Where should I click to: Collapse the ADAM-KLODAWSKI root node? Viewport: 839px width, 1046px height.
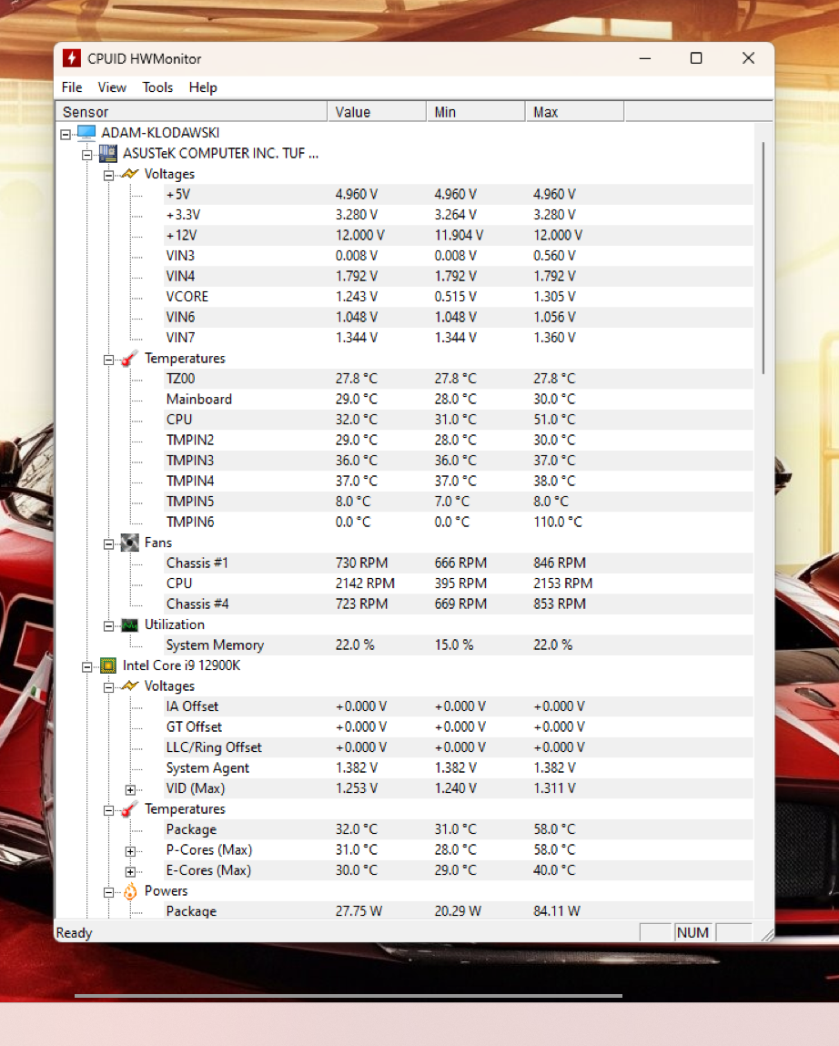66,134
